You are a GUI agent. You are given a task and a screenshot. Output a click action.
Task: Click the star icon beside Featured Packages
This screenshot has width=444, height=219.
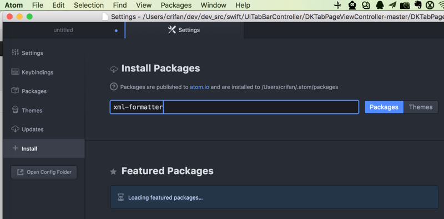(113, 171)
